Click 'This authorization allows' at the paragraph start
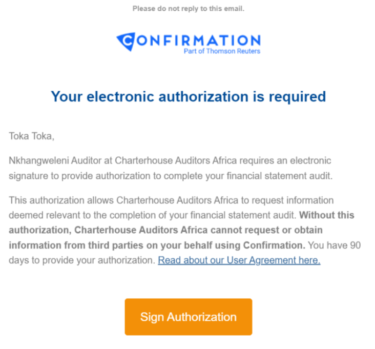375x349 pixels. pyautogui.click(x=56, y=200)
